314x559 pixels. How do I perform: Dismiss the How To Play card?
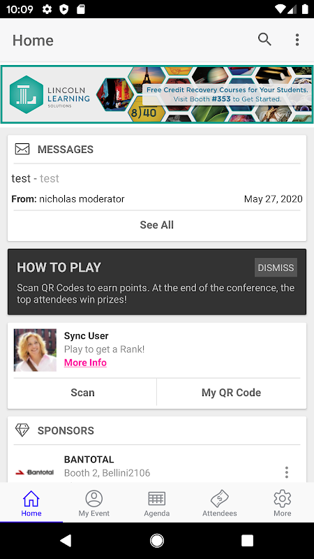(276, 268)
